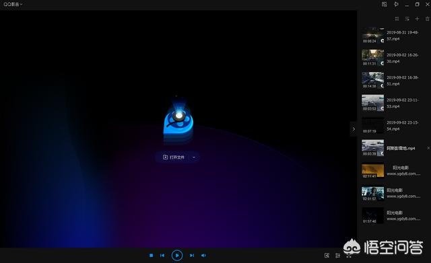This screenshot has height=263, width=431.
Task: Add a file with the plus icon
Action: (x=417, y=19)
